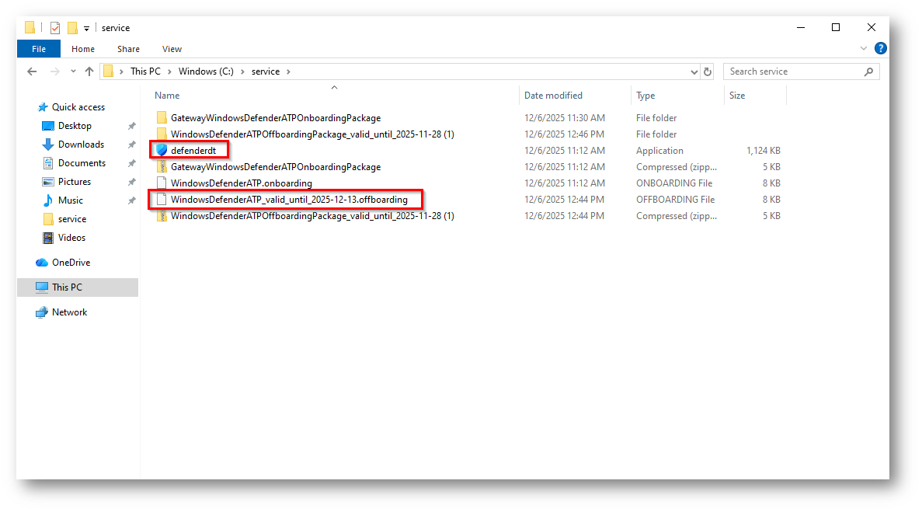This screenshot has height=512, width=922.
Task: Click service in the address breadcrumb
Action: click(265, 71)
